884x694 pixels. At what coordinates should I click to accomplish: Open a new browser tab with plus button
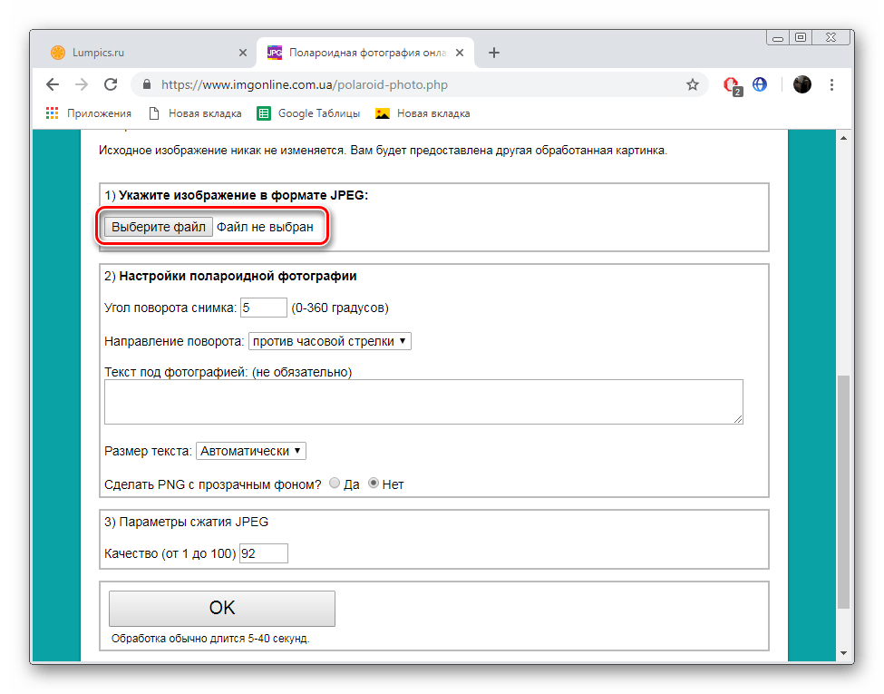click(x=494, y=53)
